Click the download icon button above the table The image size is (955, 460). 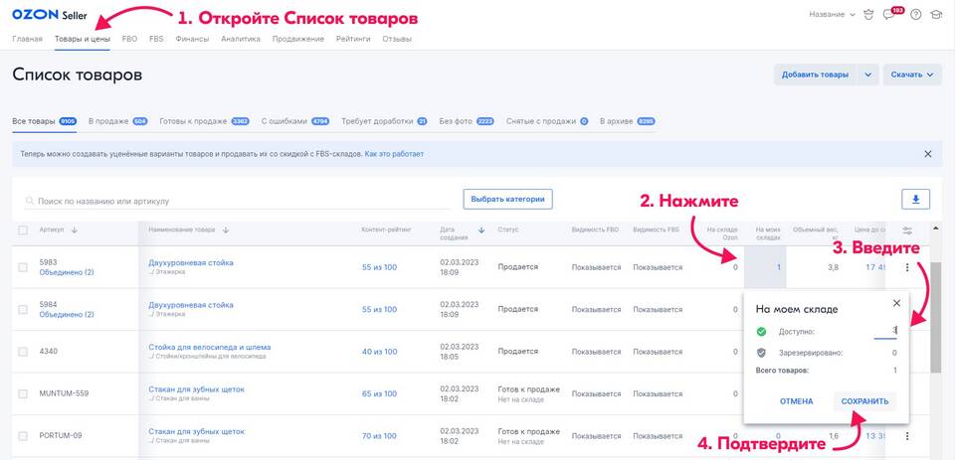click(x=915, y=200)
